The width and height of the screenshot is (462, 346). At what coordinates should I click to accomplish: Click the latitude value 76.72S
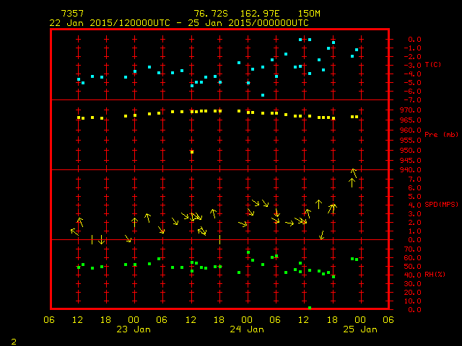208,14
